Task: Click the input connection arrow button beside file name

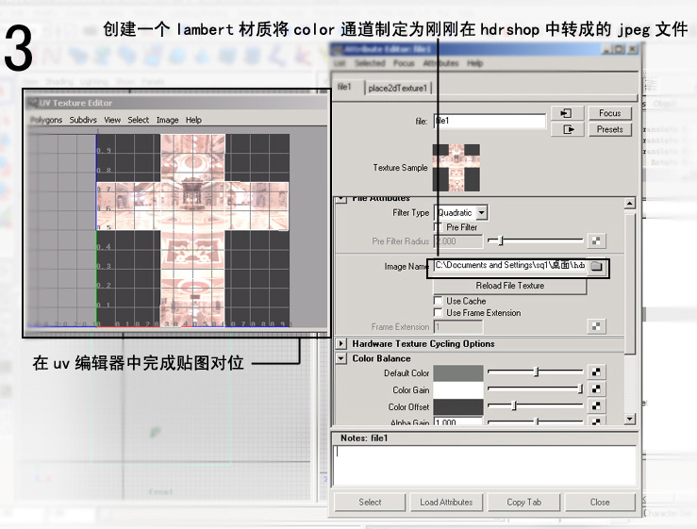Action: pos(567,113)
